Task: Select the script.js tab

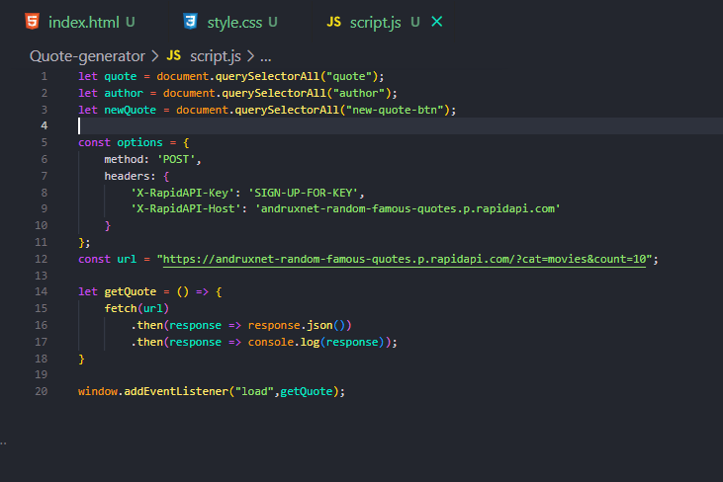Action: [375, 22]
